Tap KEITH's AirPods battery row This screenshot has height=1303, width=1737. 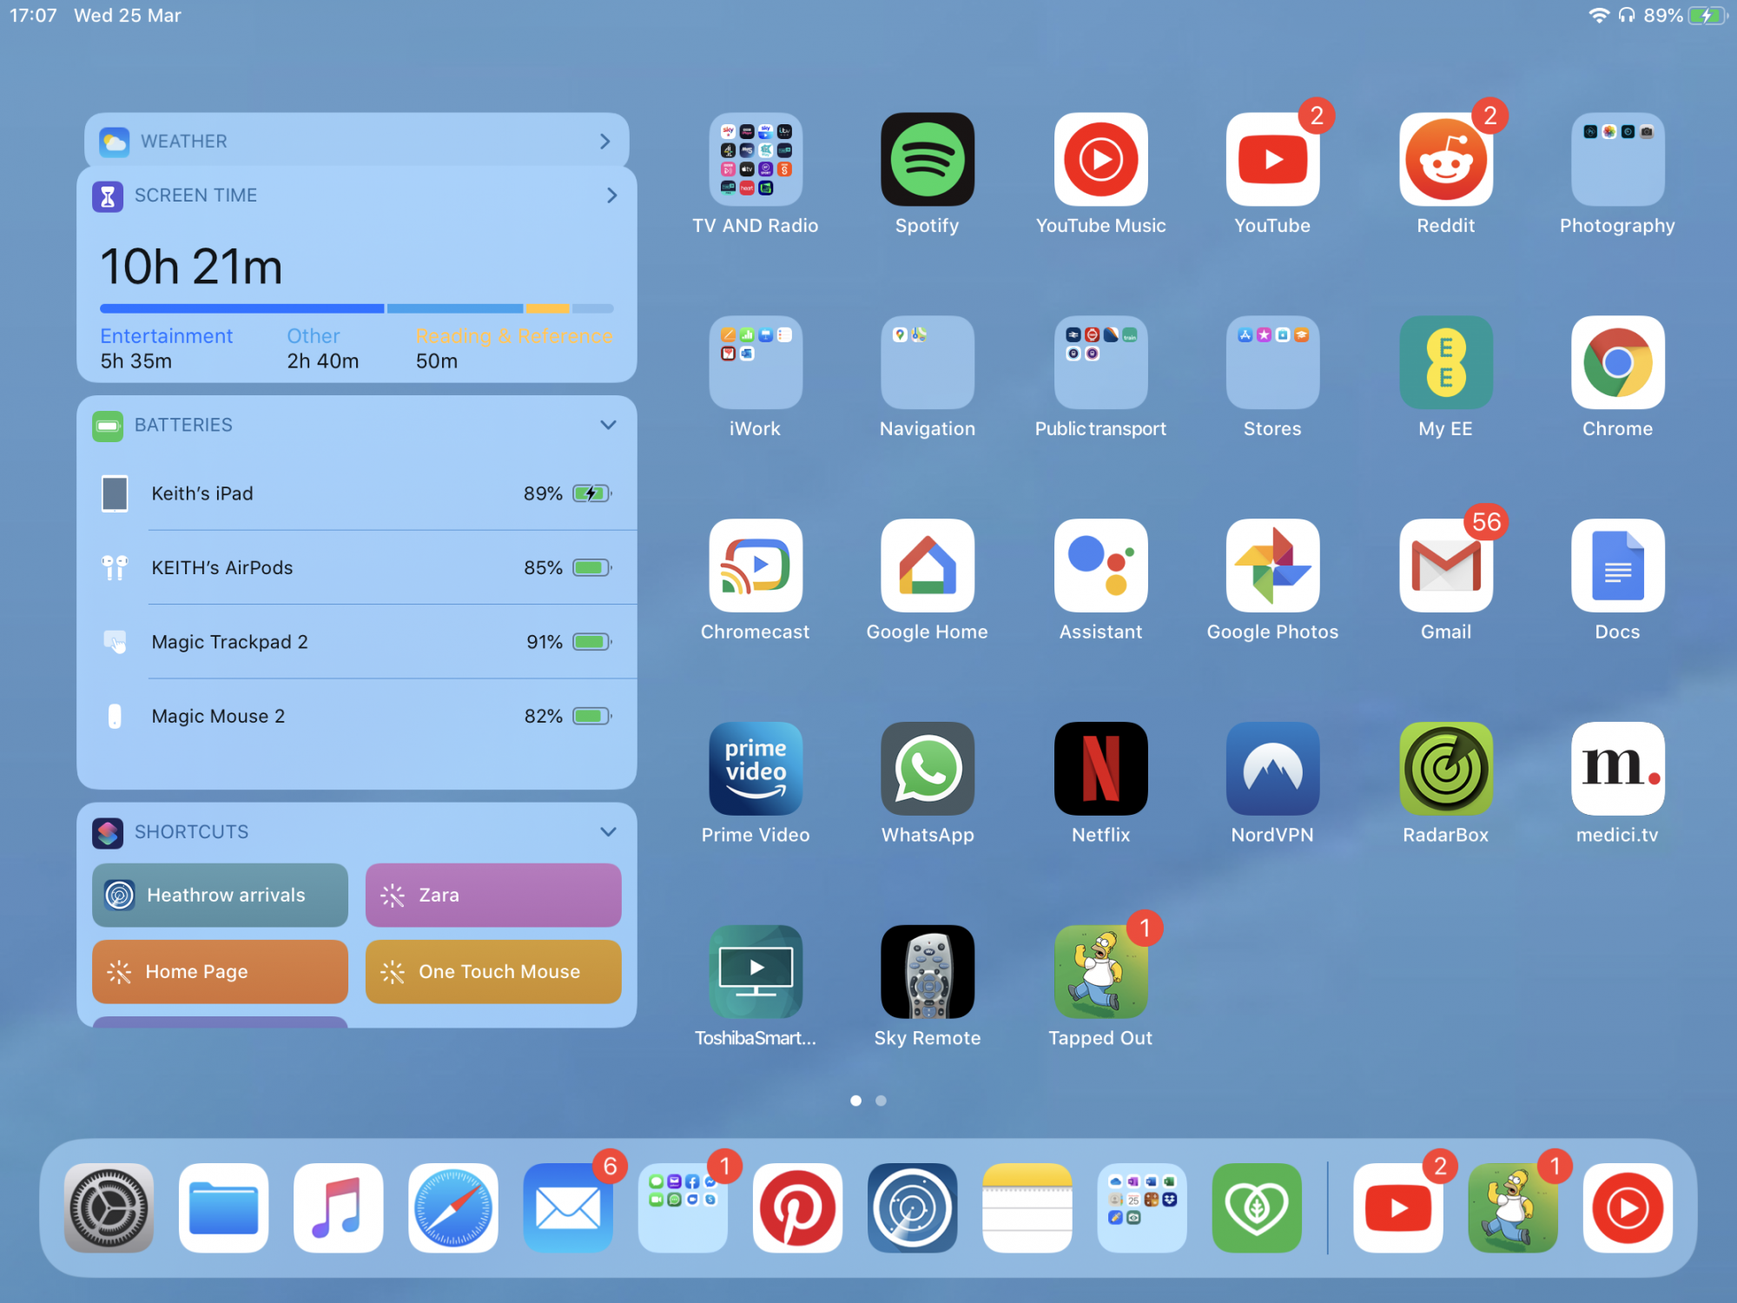[357, 567]
